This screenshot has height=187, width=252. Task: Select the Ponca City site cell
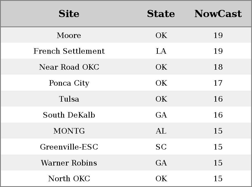coord(69,83)
